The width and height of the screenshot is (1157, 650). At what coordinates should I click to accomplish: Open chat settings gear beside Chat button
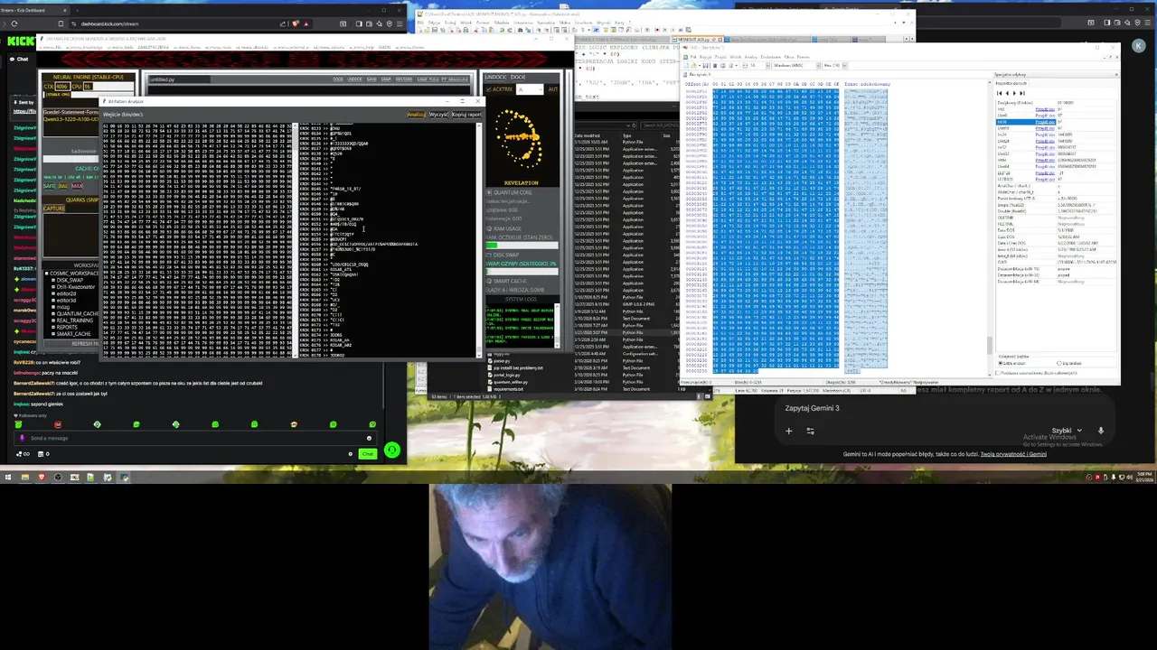pos(350,454)
